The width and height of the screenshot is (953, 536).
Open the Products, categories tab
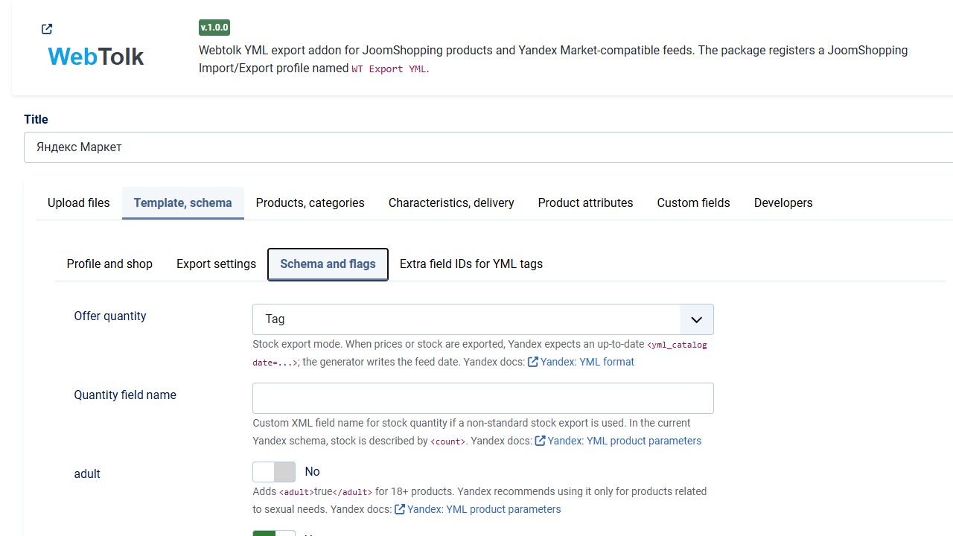310,202
